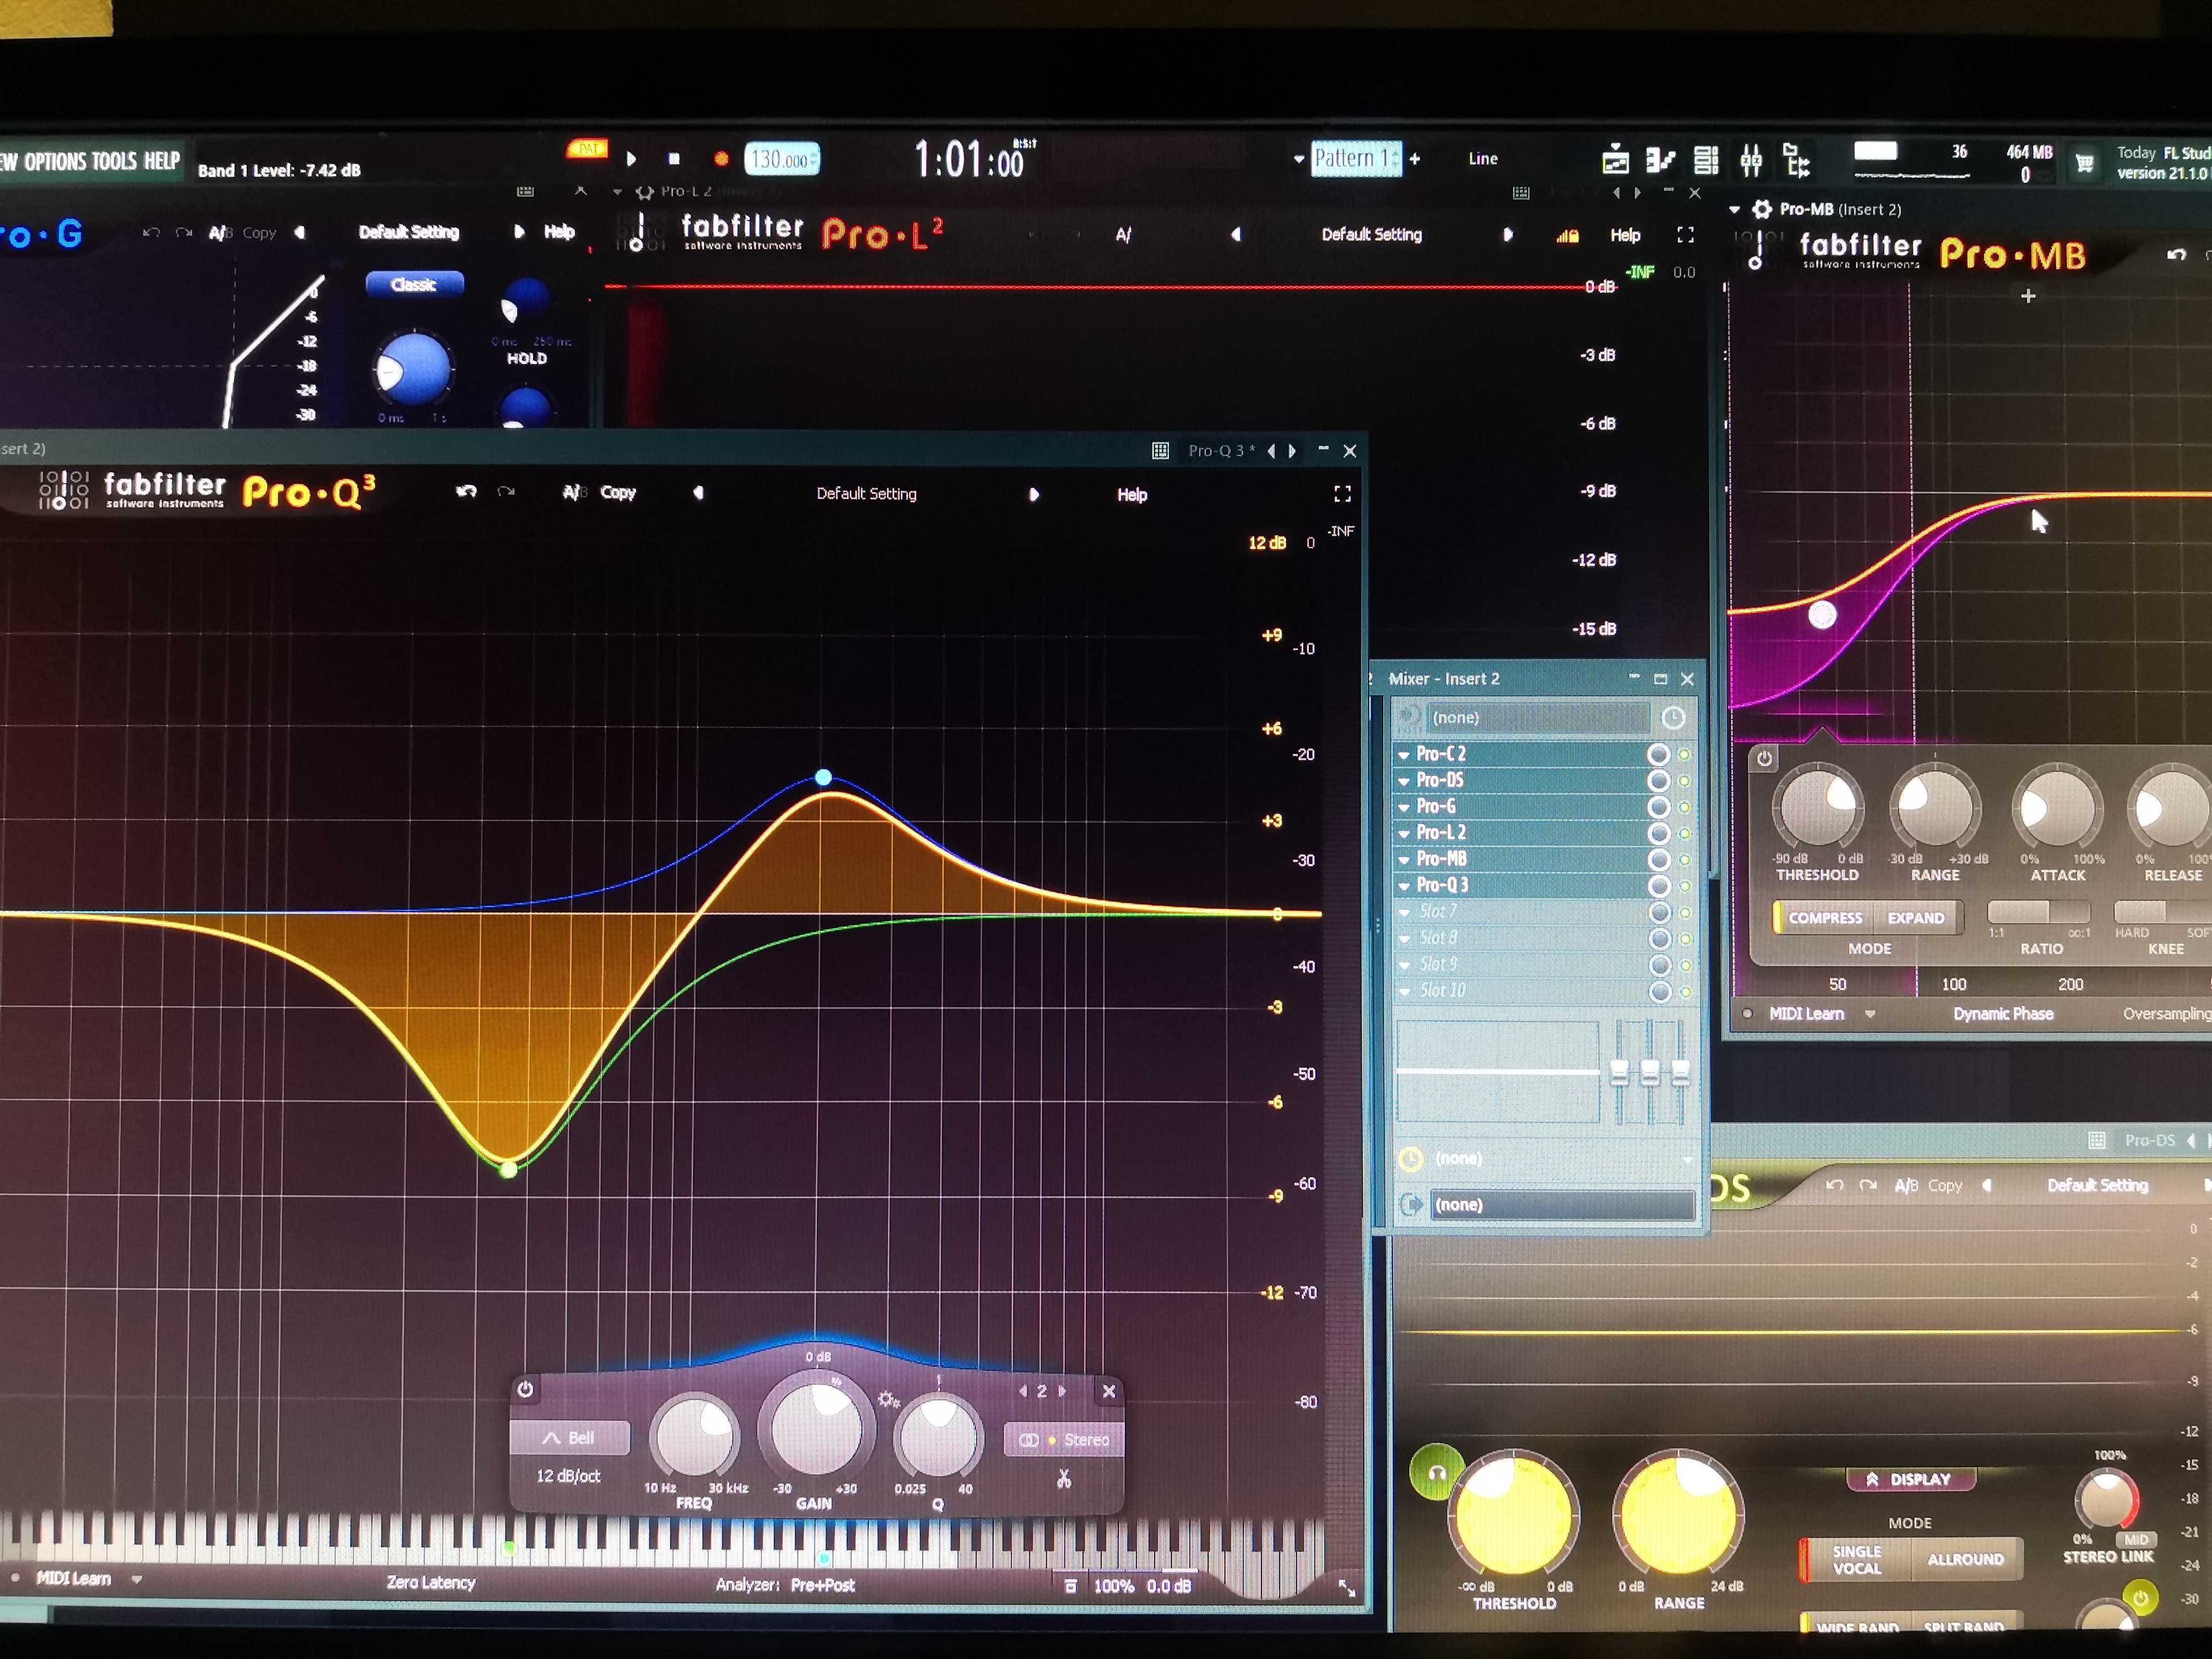
Task: Click the FL Studio play button
Action: pos(631,159)
